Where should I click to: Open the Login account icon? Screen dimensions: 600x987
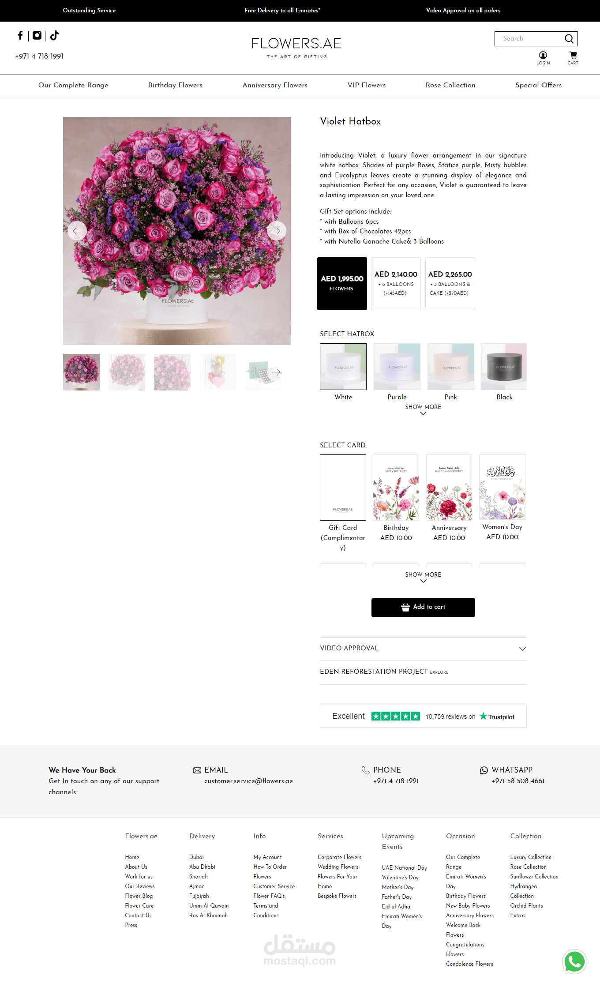(x=543, y=58)
